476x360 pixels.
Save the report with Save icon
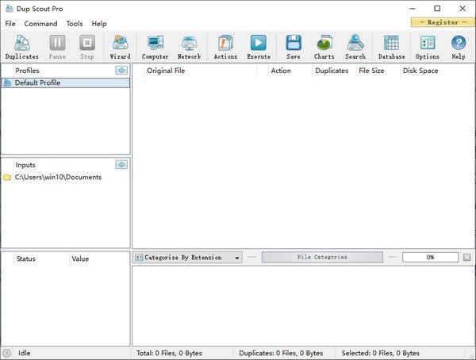(x=294, y=47)
